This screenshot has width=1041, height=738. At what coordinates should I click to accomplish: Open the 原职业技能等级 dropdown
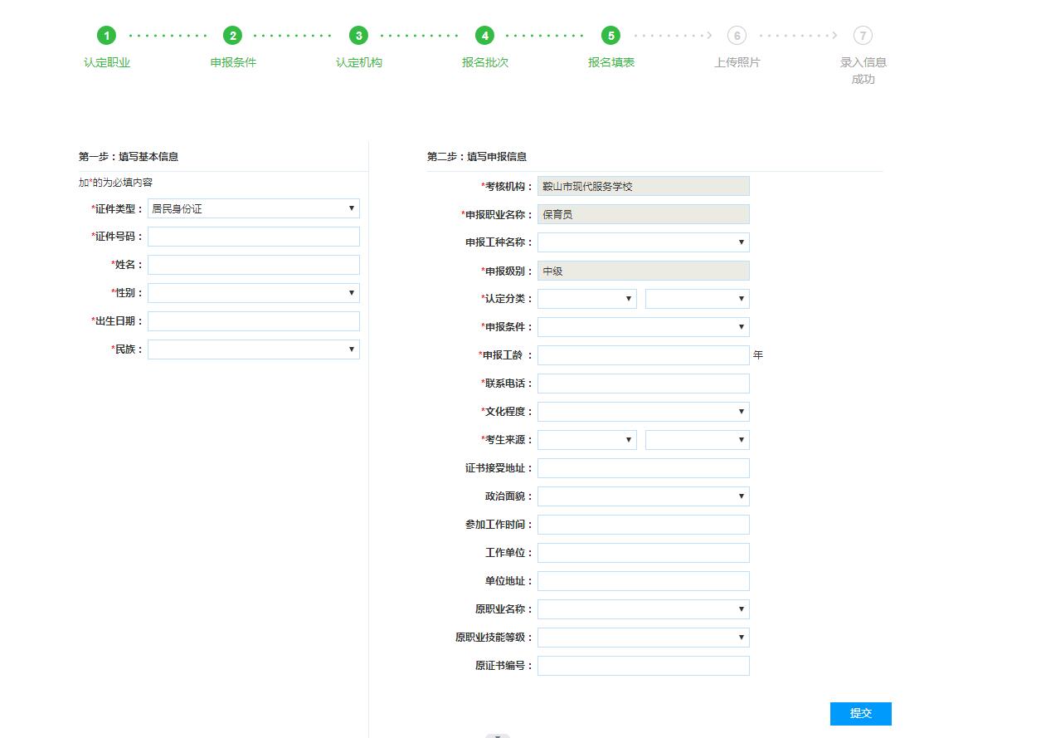tap(644, 638)
